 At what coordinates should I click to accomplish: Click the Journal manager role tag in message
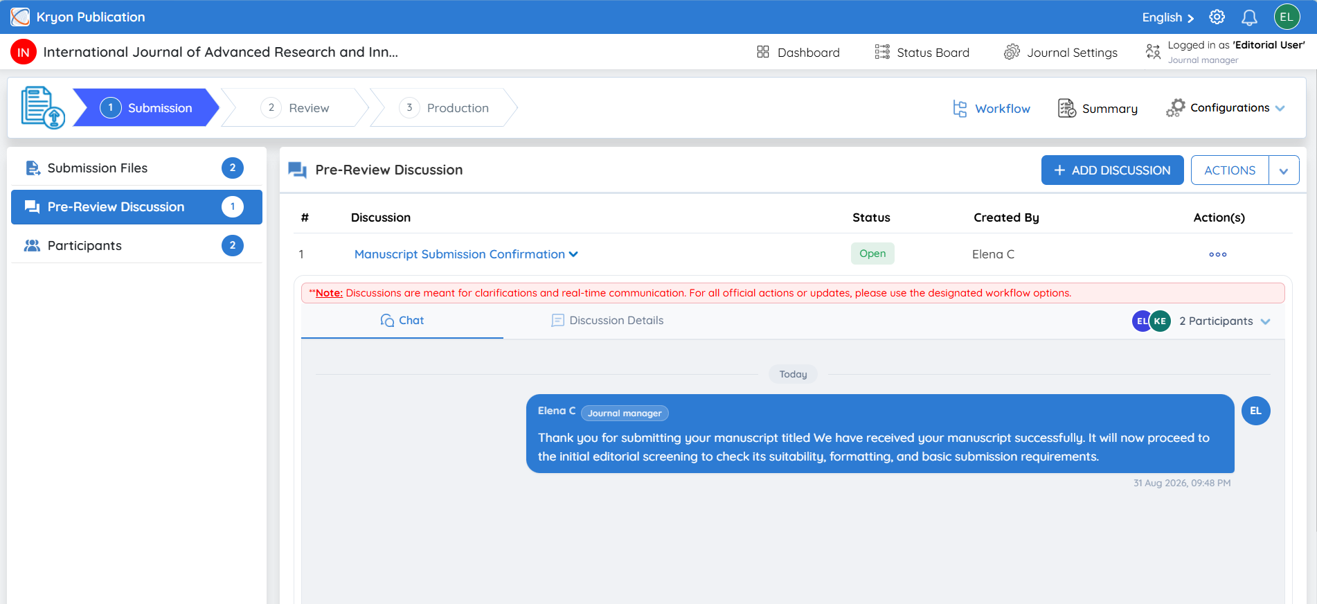click(x=625, y=414)
